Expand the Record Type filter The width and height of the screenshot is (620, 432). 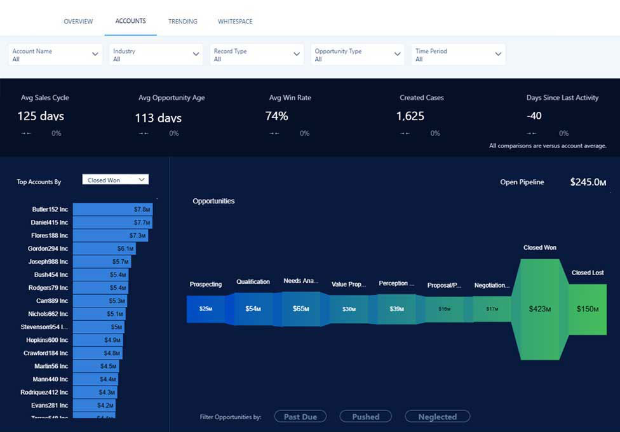pyautogui.click(x=257, y=54)
